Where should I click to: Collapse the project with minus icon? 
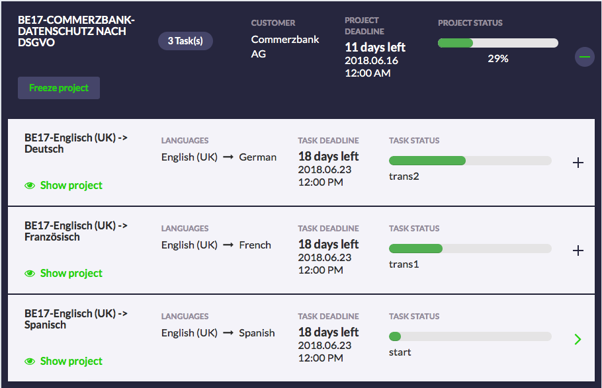pyautogui.click(x=584, y=57)
